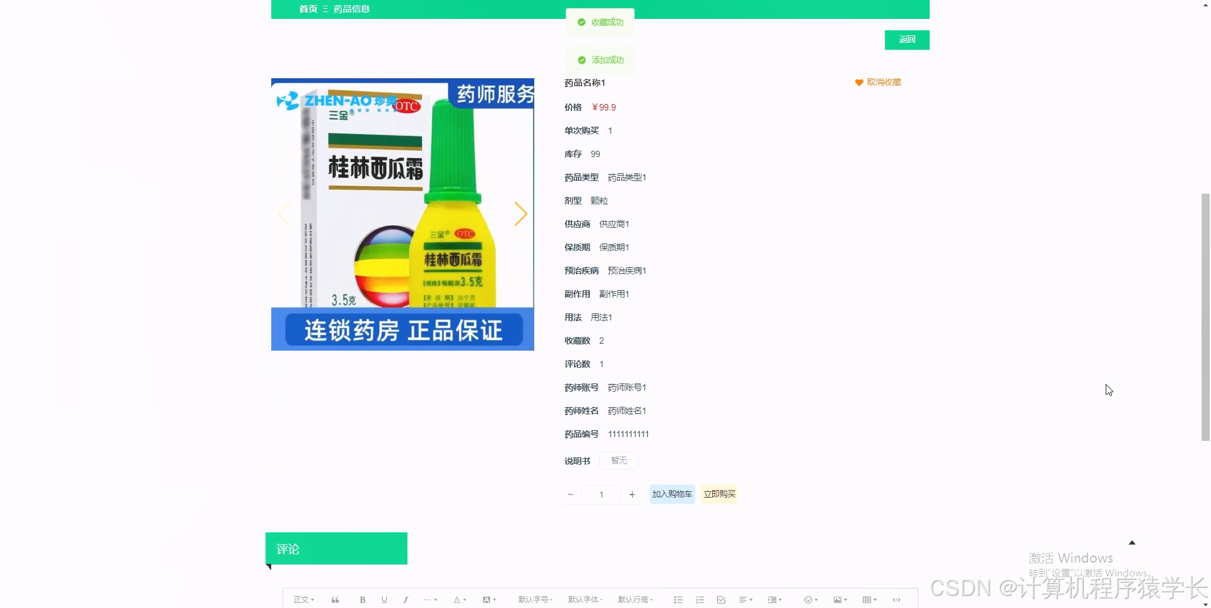Image resolution: width=1211 pixels, height=608 pixels.
Task: Click the 添加成功 notification
Action: [x=600, y=60]
